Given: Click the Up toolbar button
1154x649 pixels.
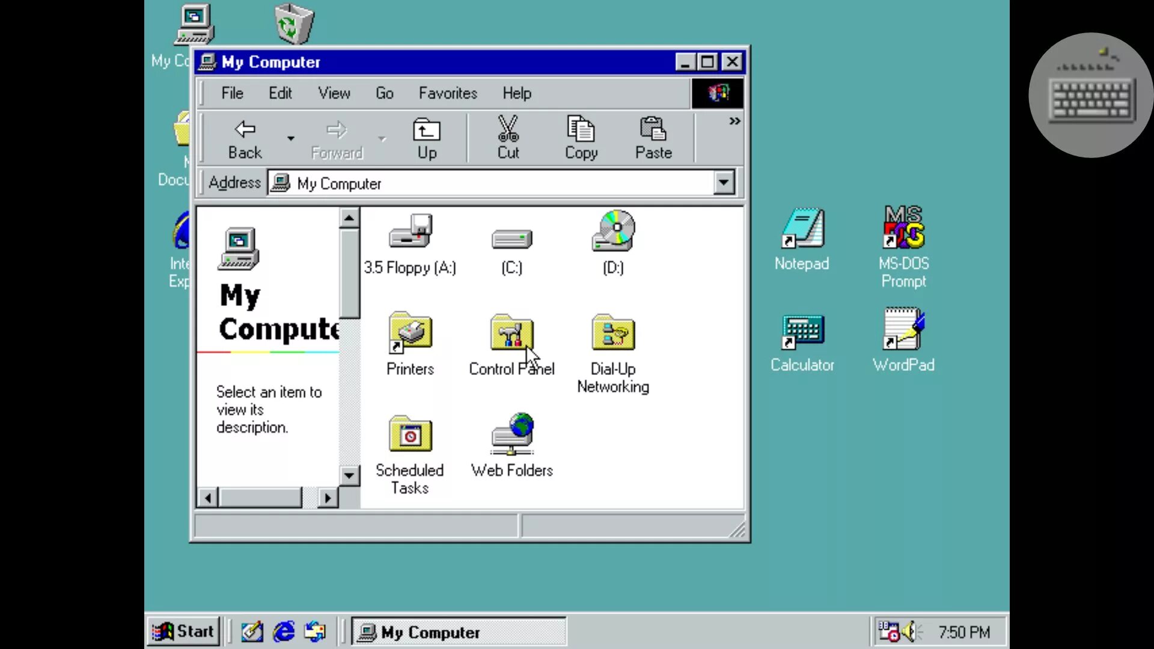Looking at the screenshot, I should pyautogui.click(x=427, y=139).
